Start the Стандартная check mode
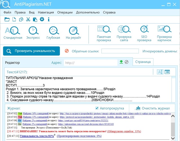This screenshot has height=141, width=180. [x=13, y=33]
